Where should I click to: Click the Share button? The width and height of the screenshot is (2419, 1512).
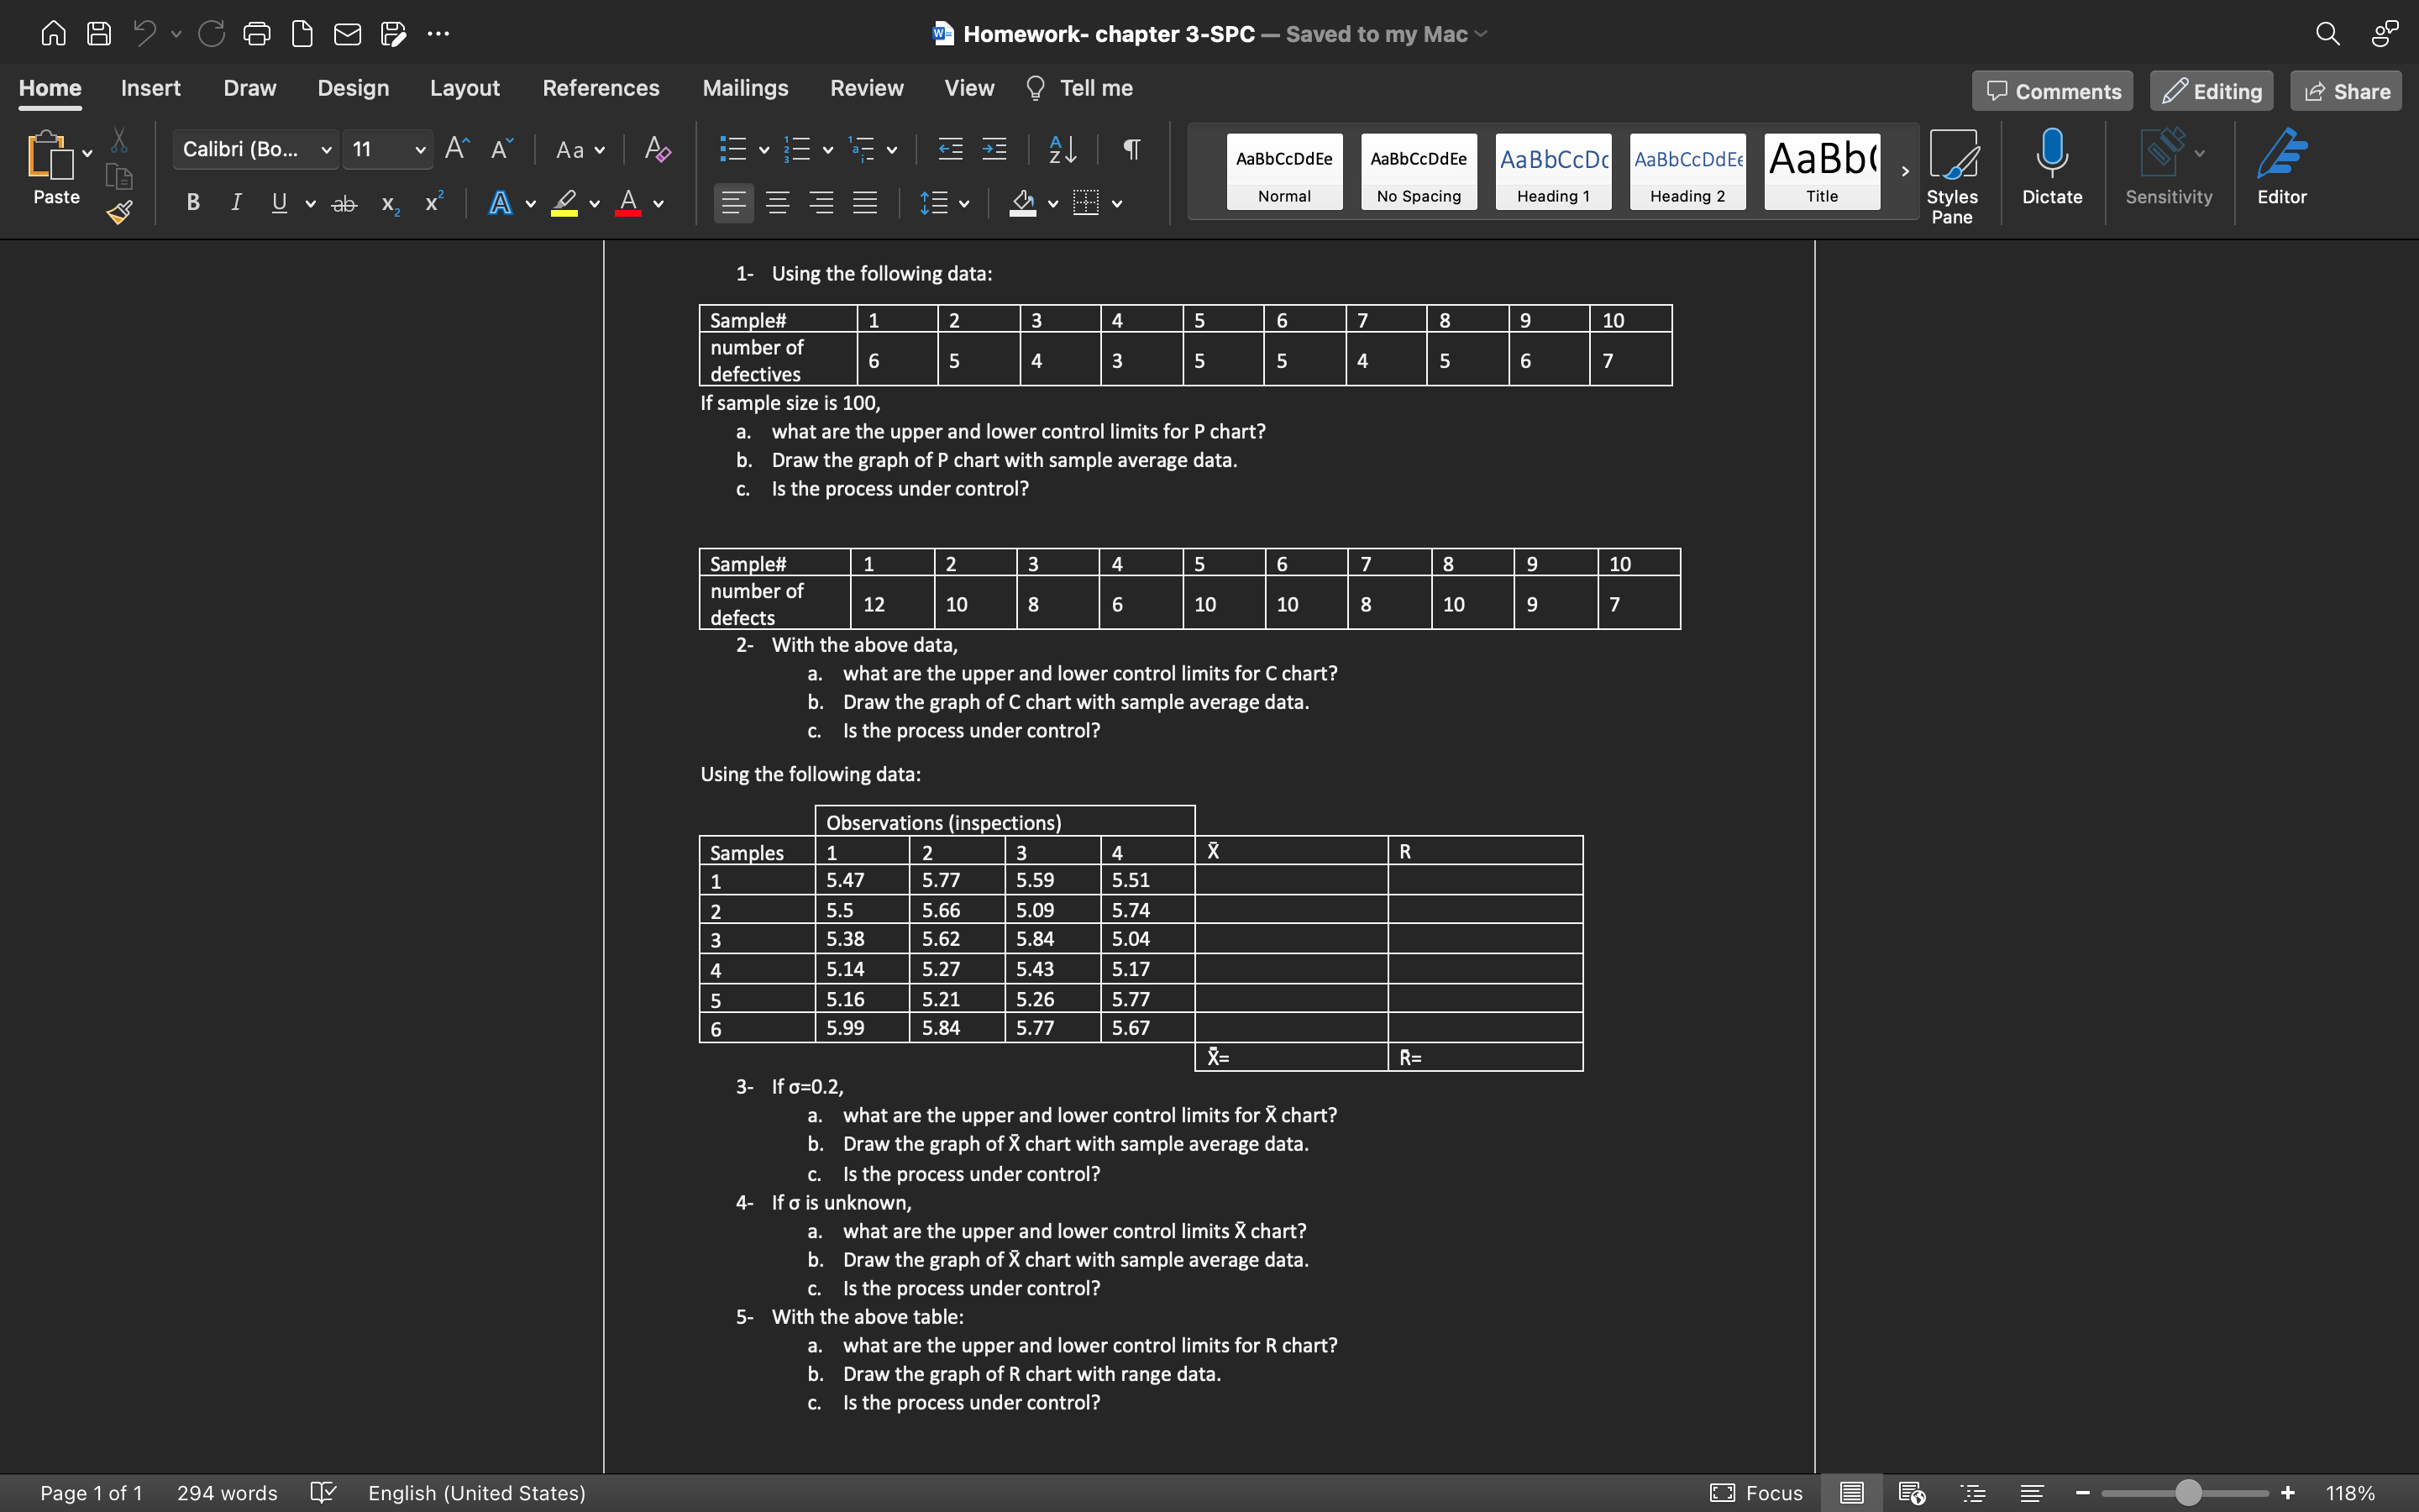(2345, 90)
